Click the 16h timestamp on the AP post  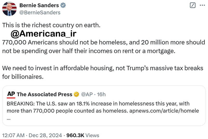(x=101, y=94)
